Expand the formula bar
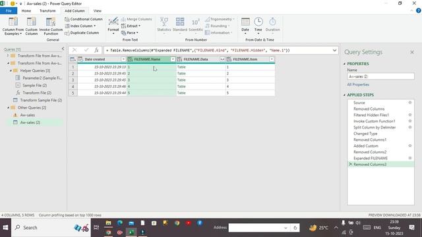 [x=334, y=50]
